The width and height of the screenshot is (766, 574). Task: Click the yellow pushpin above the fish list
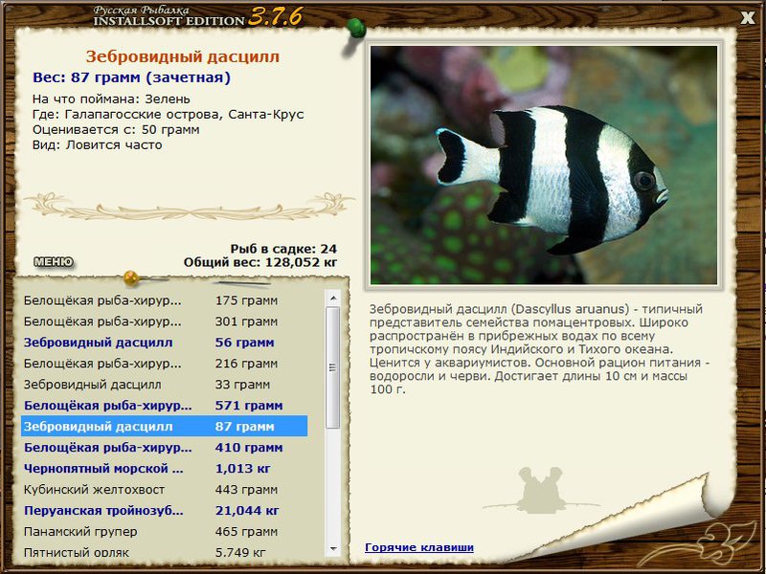click(131, 277)
